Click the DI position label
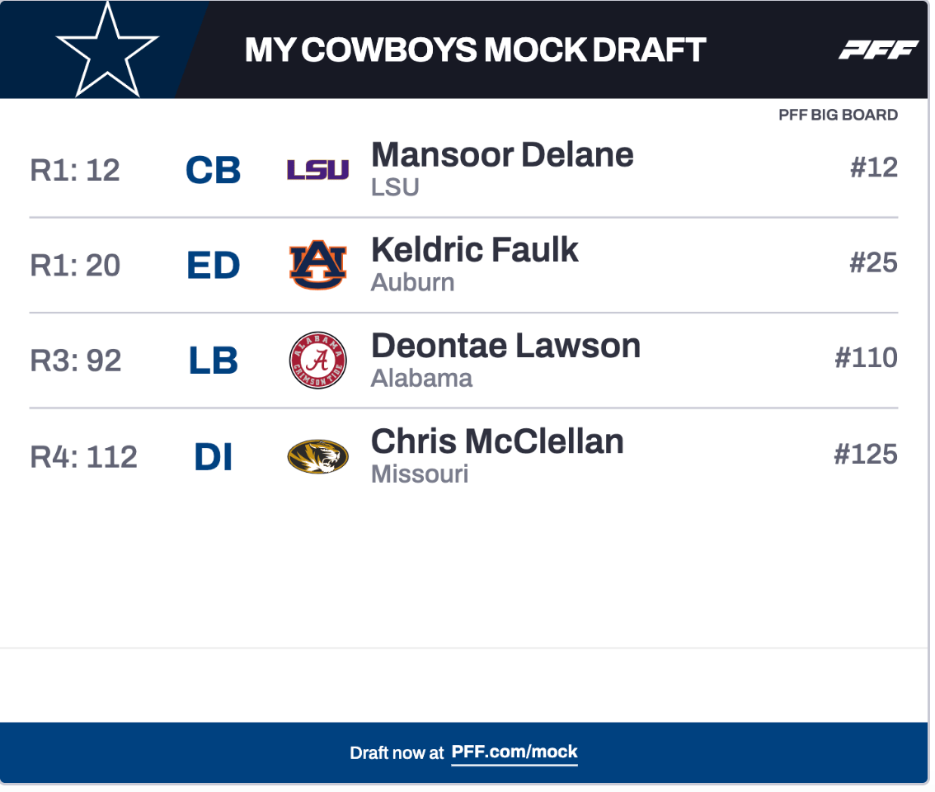The width and height of the screenshot is (935, 792). click(213, 457)
